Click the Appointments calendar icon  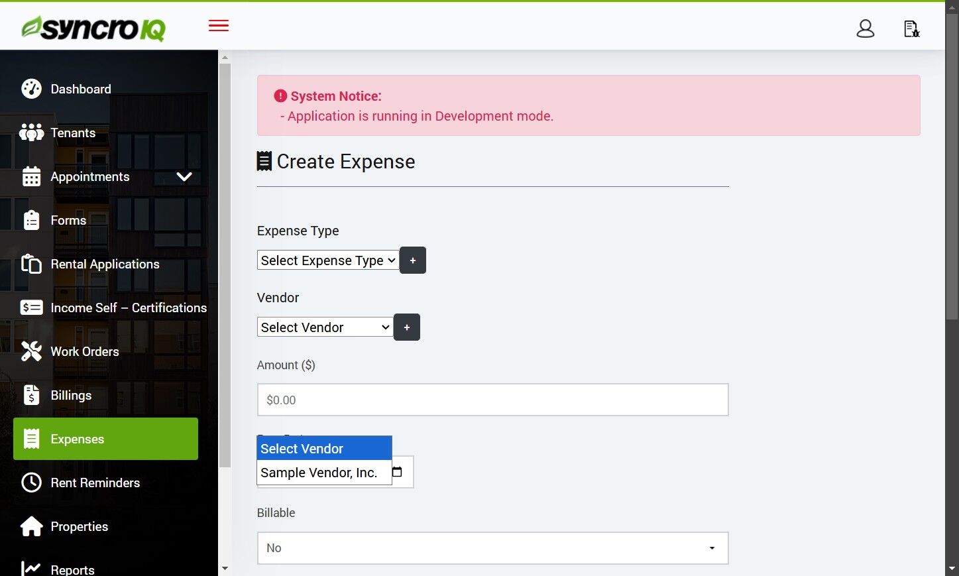click(x=31, y=176)
